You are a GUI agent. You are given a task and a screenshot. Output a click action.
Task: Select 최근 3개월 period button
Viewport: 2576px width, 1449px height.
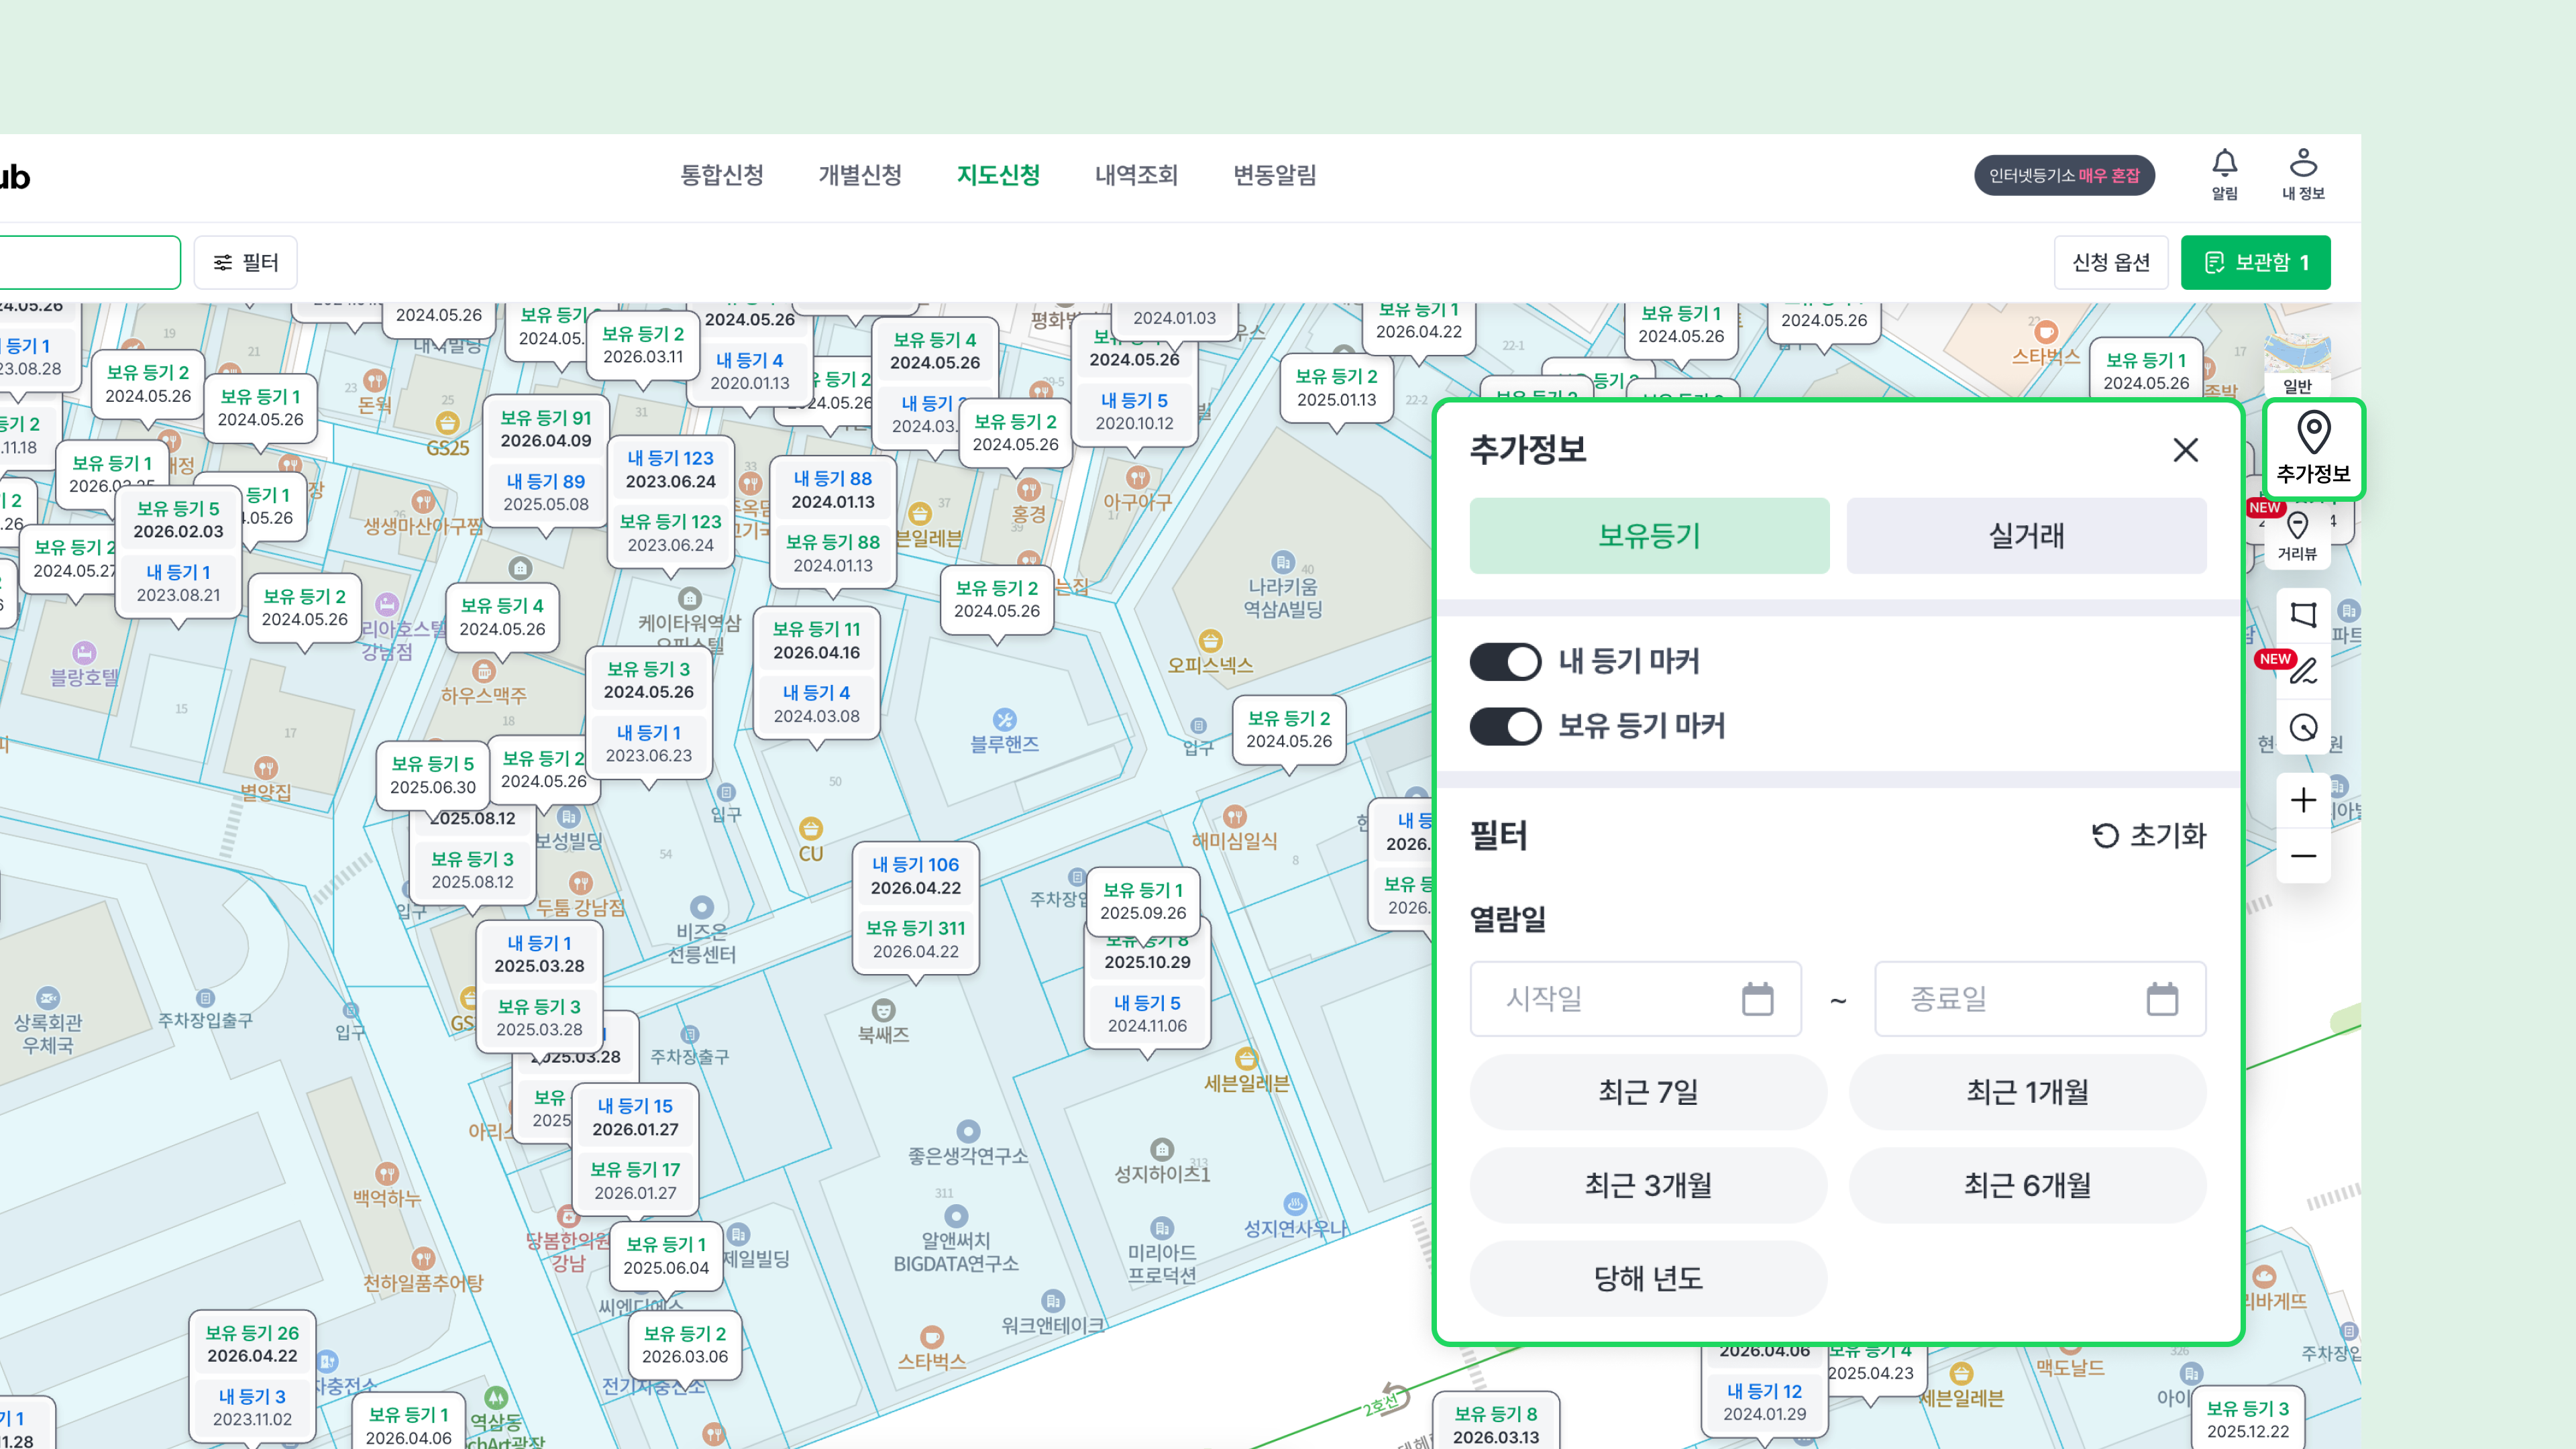point(1648,1185)
